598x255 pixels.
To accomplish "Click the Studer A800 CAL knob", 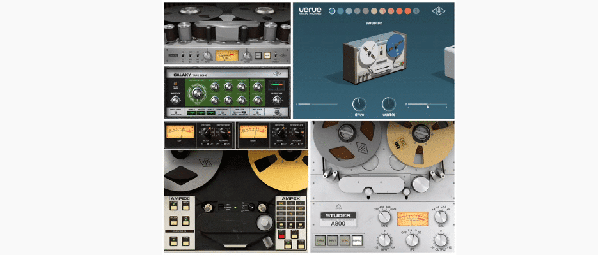I will pos(441,217).
